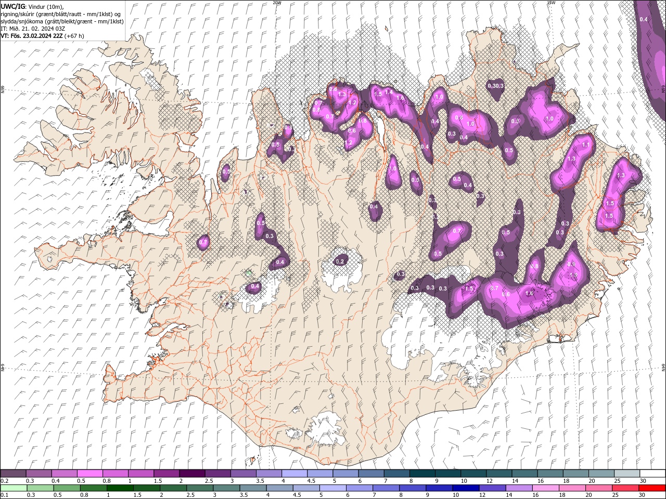Click the purple legend swatch between 0.2 and 0.3
Screen dimensions: 666x499
tap(14, 474)
